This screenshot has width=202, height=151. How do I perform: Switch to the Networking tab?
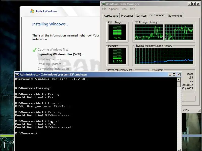pos(175,16)
